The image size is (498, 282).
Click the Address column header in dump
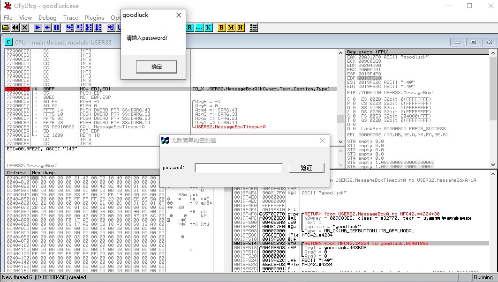17,172
